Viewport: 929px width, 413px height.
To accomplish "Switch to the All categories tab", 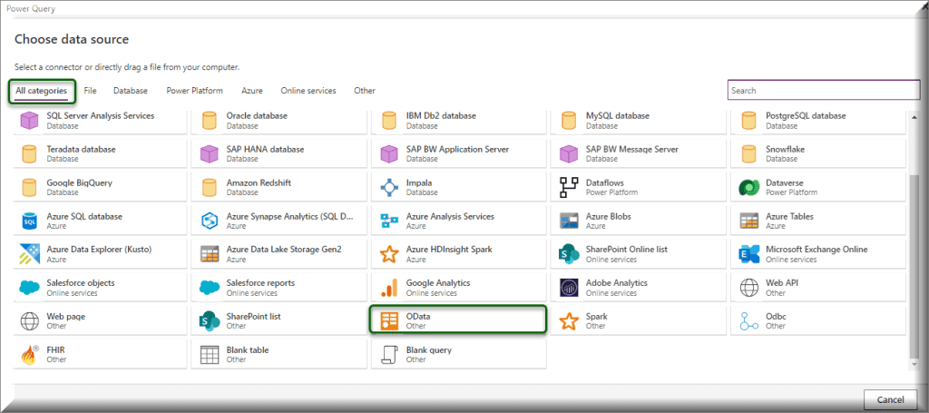I will pyautogui.click(x=42, y=91).
